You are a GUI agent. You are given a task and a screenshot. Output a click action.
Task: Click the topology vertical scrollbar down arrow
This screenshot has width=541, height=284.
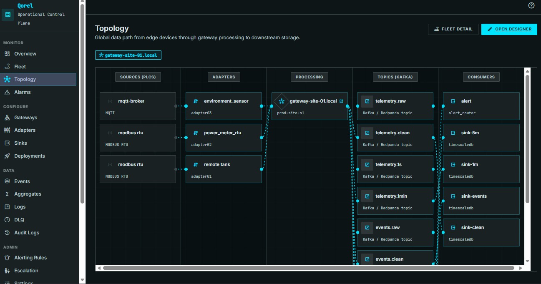527,261
